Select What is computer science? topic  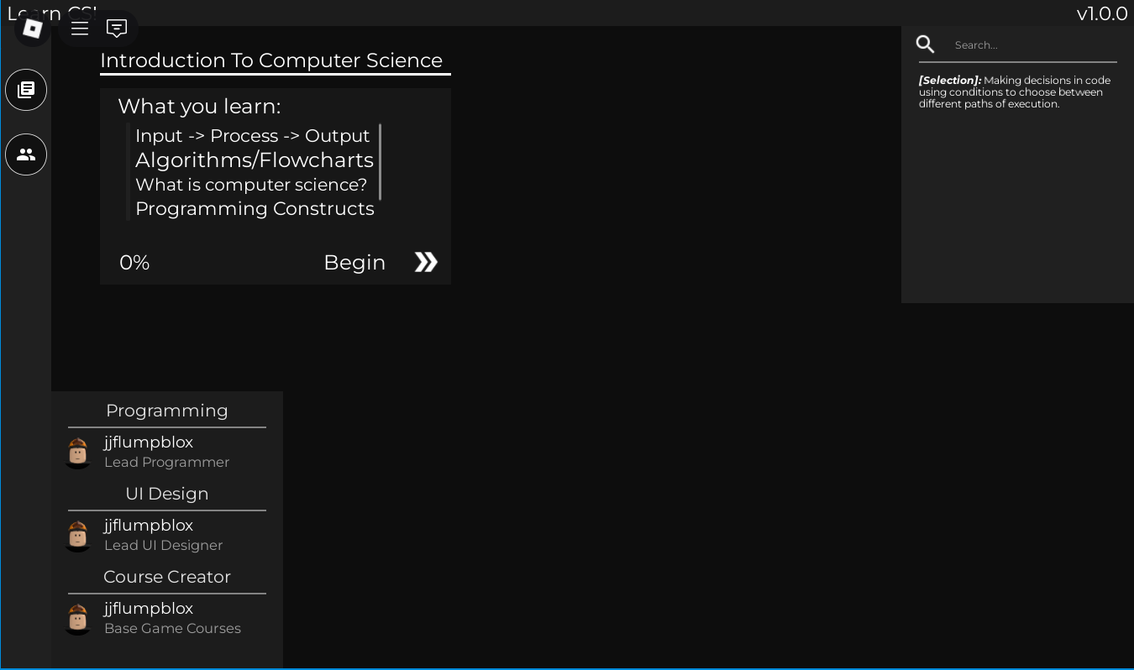coord(251,185)
